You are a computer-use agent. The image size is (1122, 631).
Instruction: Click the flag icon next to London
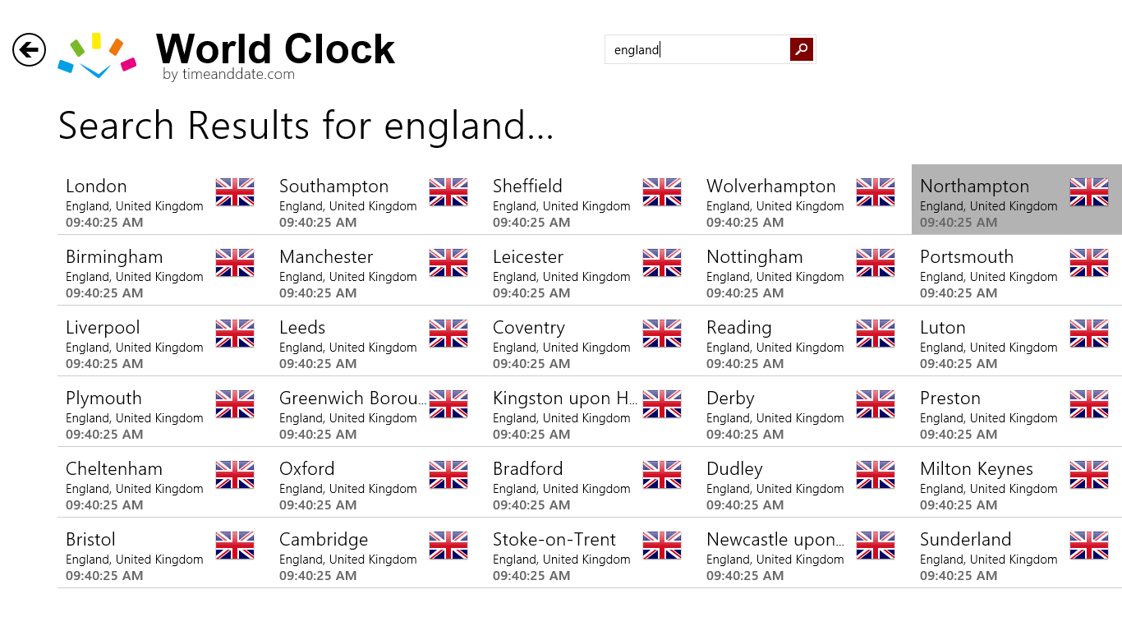click(235, 192)
